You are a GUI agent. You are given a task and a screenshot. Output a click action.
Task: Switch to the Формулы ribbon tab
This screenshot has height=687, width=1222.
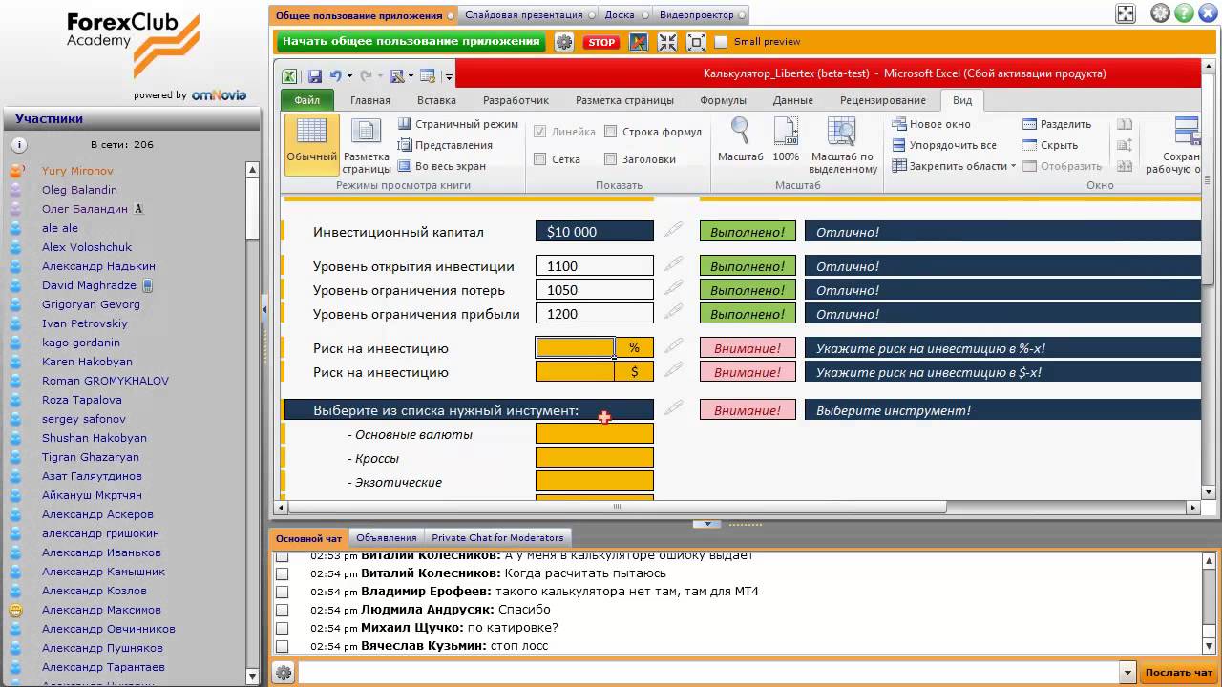pos(723,100)
